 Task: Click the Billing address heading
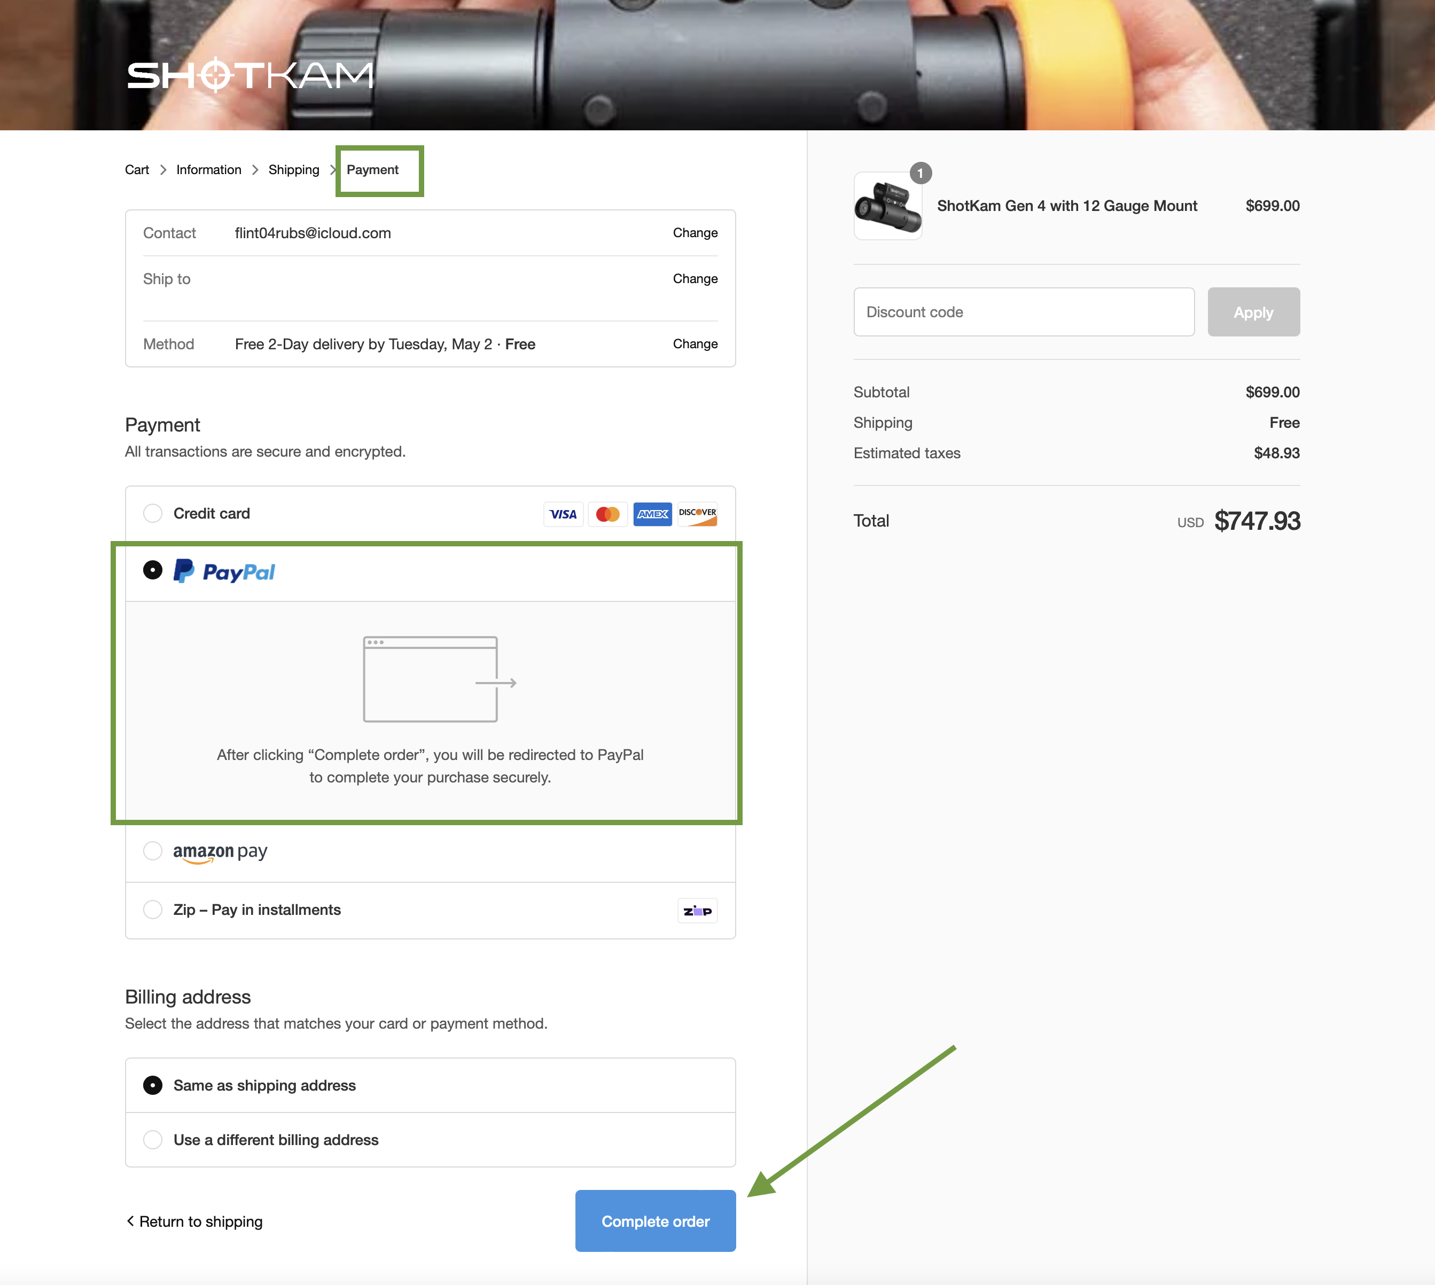[188, 997]
